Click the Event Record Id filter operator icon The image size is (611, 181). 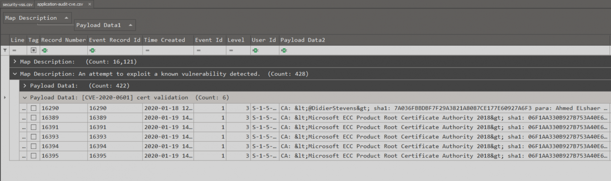coord(92,50)
